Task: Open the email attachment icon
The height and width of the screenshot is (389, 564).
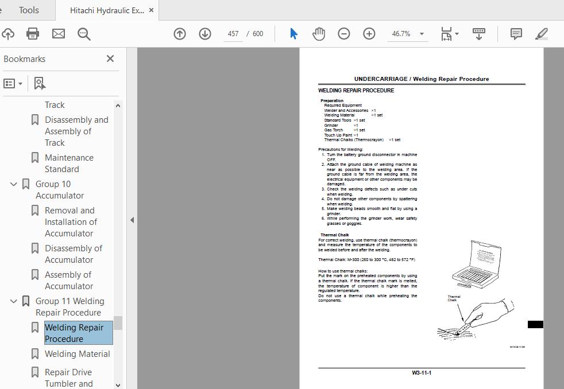Action: click(x=58, y=34)
